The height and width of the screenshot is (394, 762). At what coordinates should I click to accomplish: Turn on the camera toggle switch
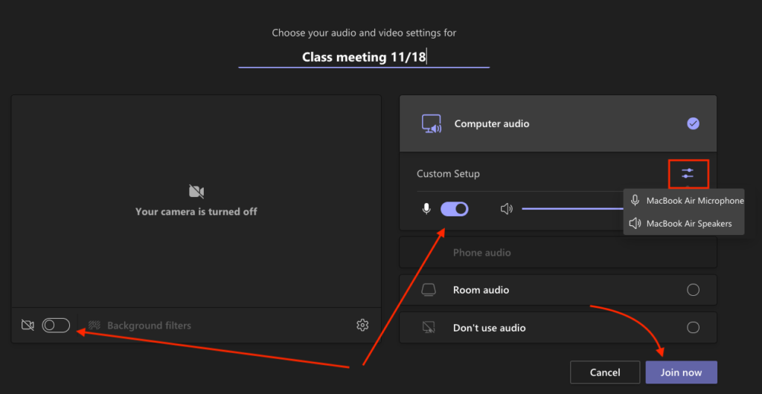coord(56,325)
